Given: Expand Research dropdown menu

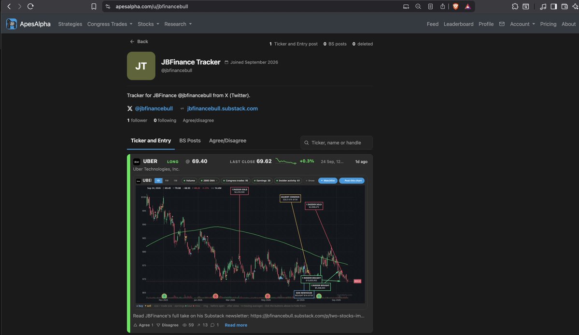Looking at the screenshot, I should (x=178, y=24).
